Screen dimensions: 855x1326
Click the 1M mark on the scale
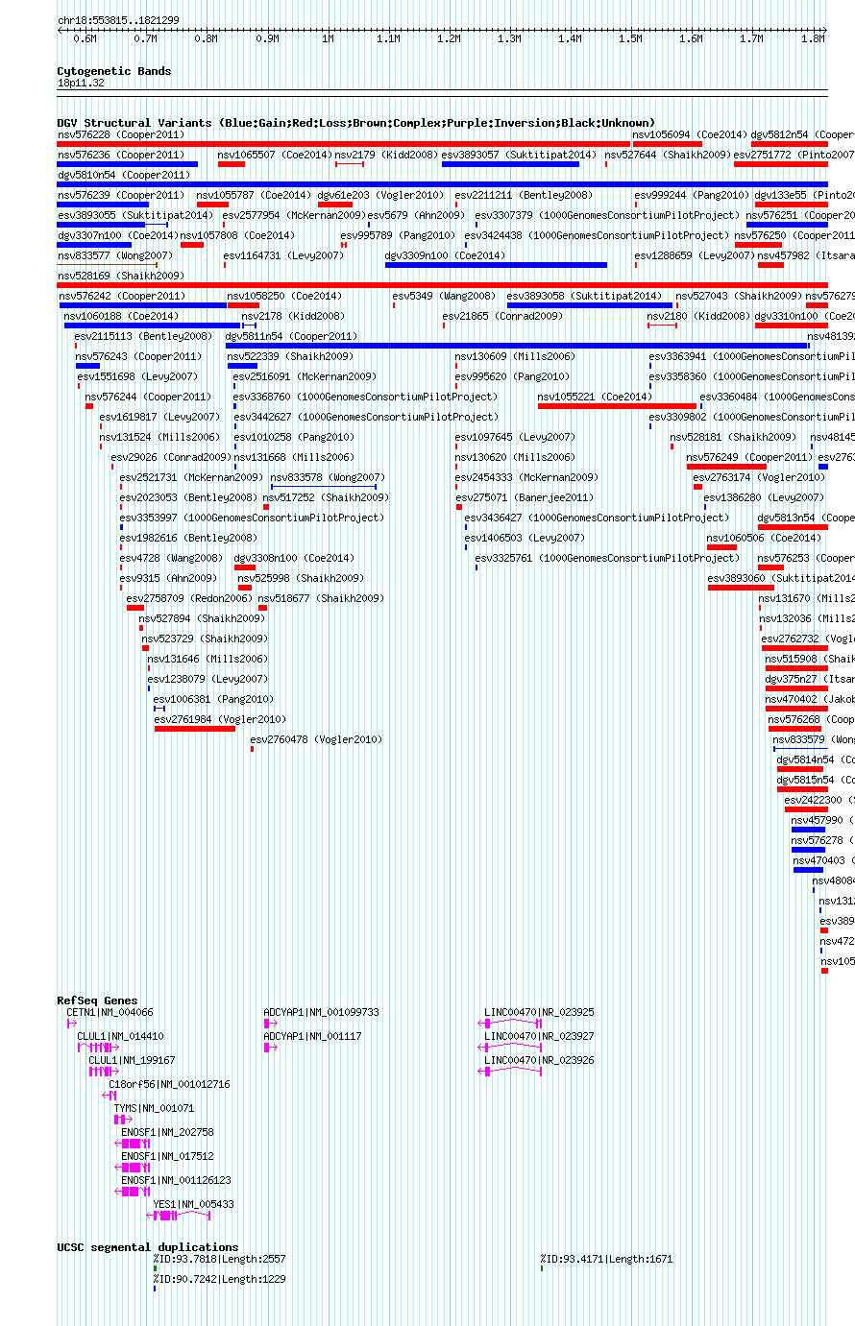[328, 39]
